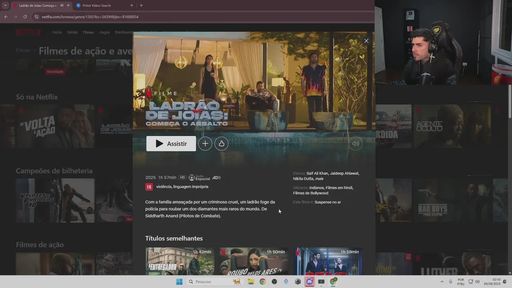
Task: Open OBS Studio from the taskbar
Action: tap(274, 282)
